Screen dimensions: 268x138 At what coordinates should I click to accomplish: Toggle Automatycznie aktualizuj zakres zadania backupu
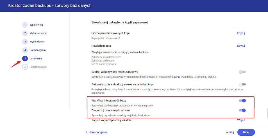pyautogui.click(x=242, y=84)
